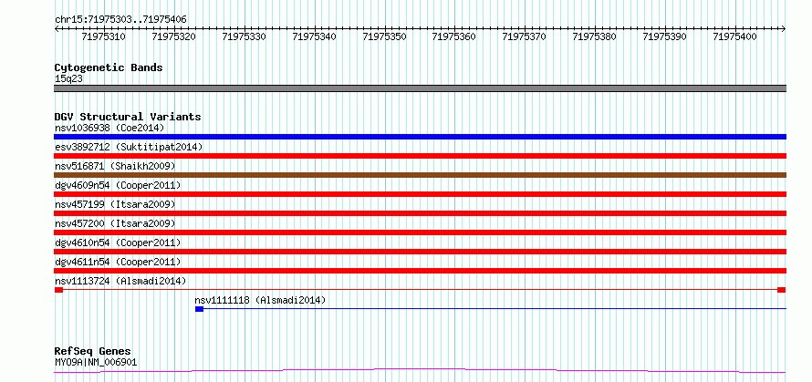The width and height of the screenshot is (812, 382).
Task: Click ruler position 71975330
Action: click(244, 36)
